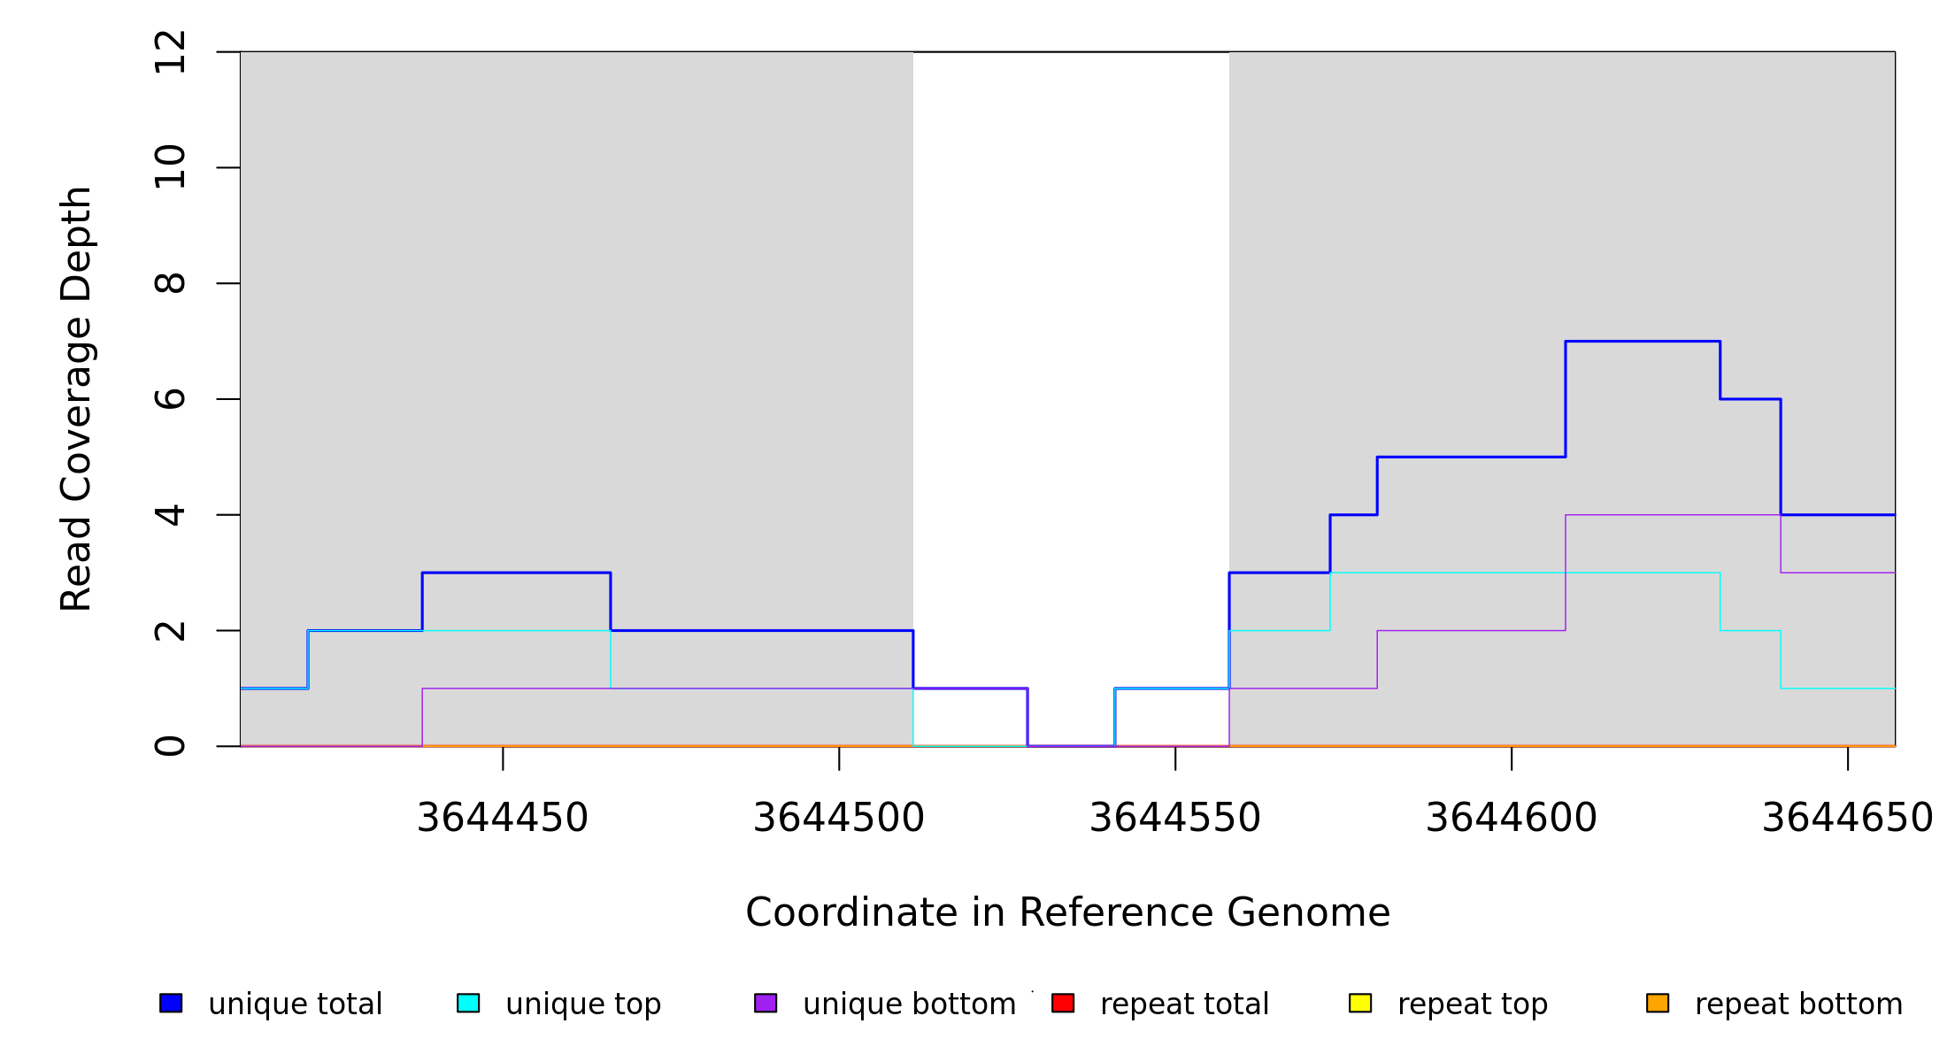This screenshot has height=1062, width=1947.
Task: Click the 3644450 x-axis tick label
Action: pyautogui.click(x=503, y=818)
